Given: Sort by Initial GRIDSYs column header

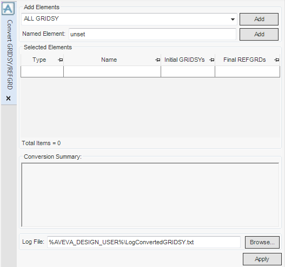Looking at the screenshot, I should coord(184,60).
